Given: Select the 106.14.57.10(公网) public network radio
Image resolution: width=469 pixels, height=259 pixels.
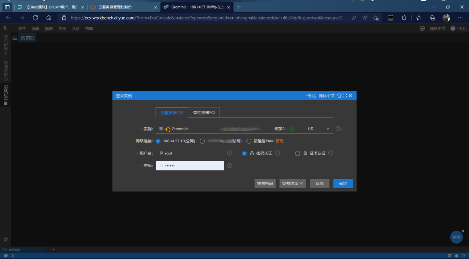Looking at the screenshot, I should click(158, 141).
